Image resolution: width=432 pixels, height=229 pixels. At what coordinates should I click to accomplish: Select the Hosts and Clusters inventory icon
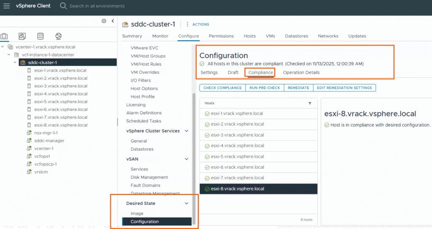[x=5, y=36]
